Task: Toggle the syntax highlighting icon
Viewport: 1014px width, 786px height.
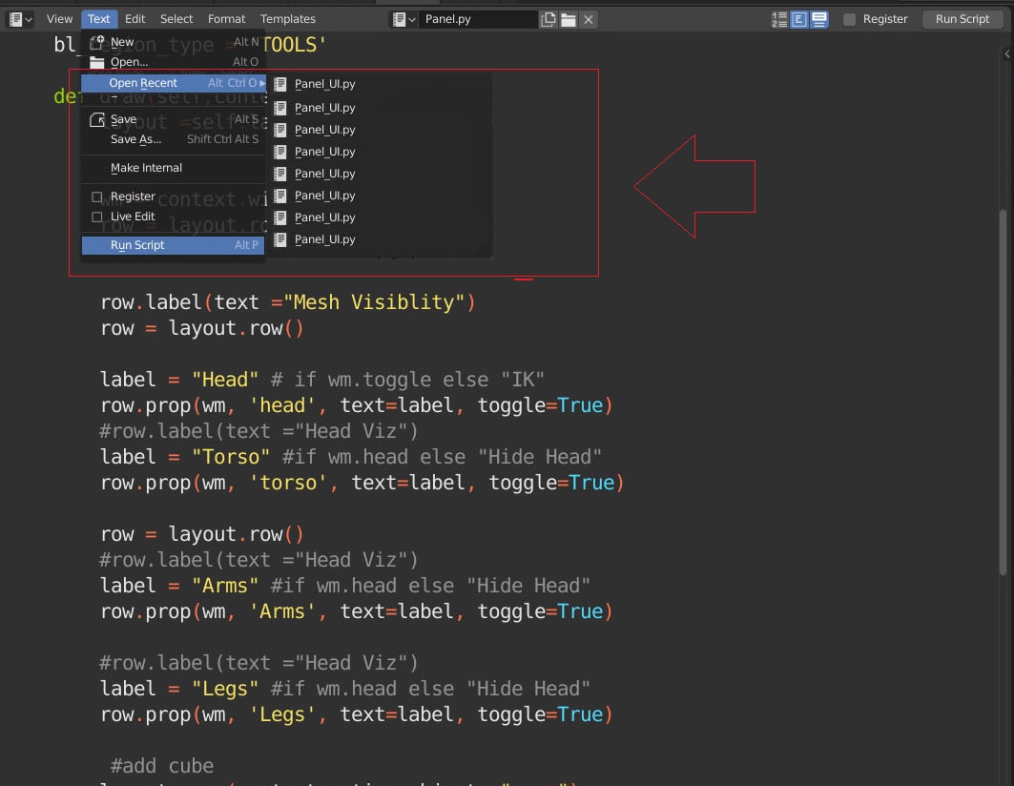Action: tap(819, 19)
